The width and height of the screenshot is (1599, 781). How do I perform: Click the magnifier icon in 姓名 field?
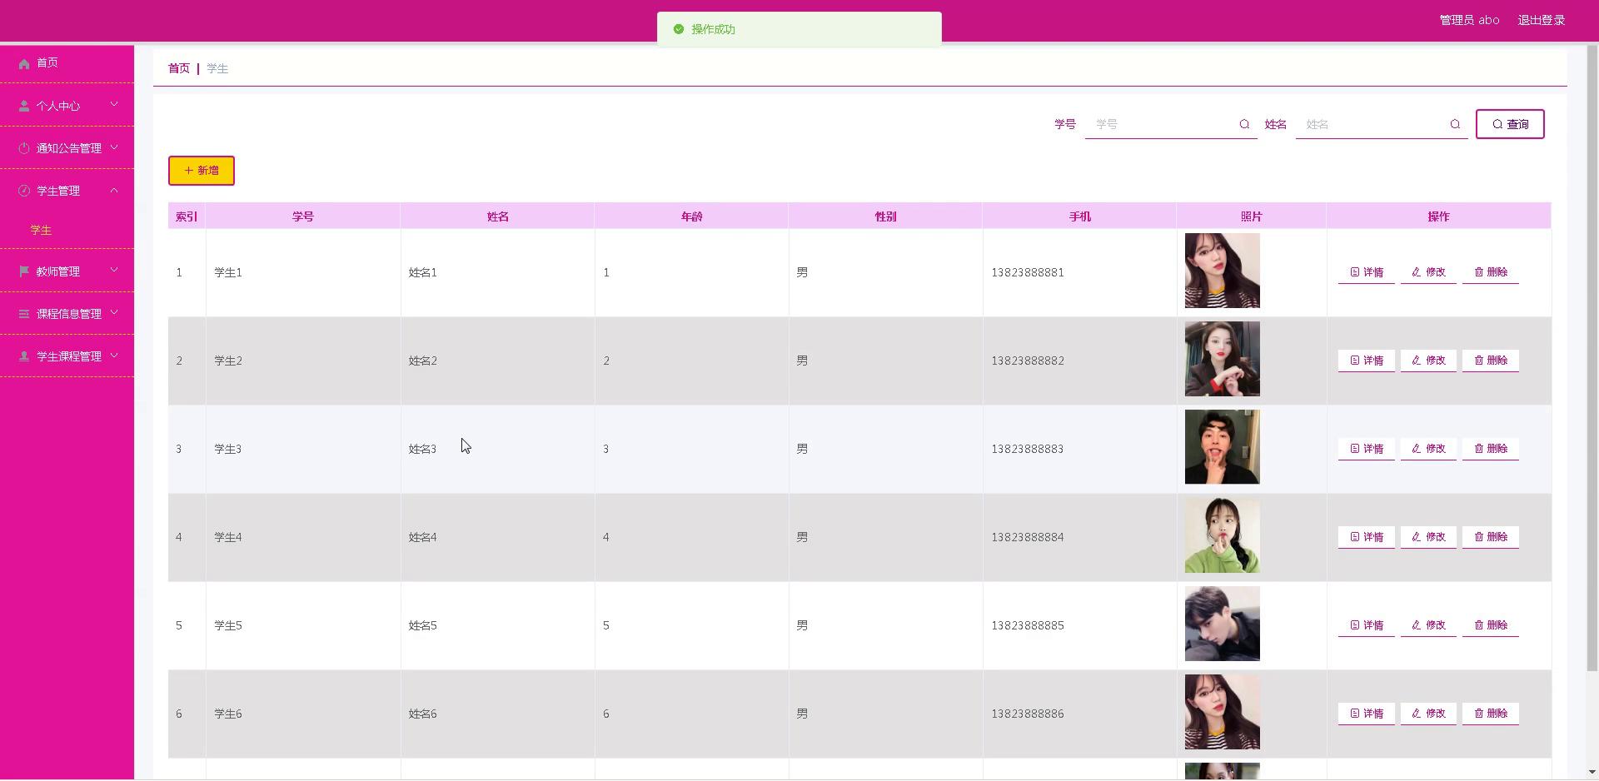[x=1455, y=124]
